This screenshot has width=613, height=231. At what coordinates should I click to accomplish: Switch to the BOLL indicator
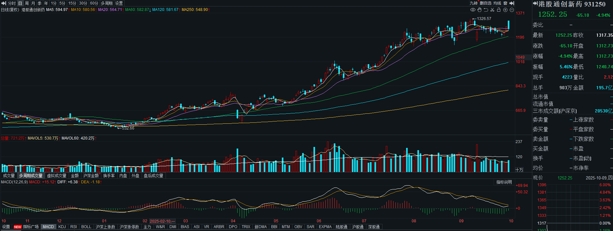86,227
